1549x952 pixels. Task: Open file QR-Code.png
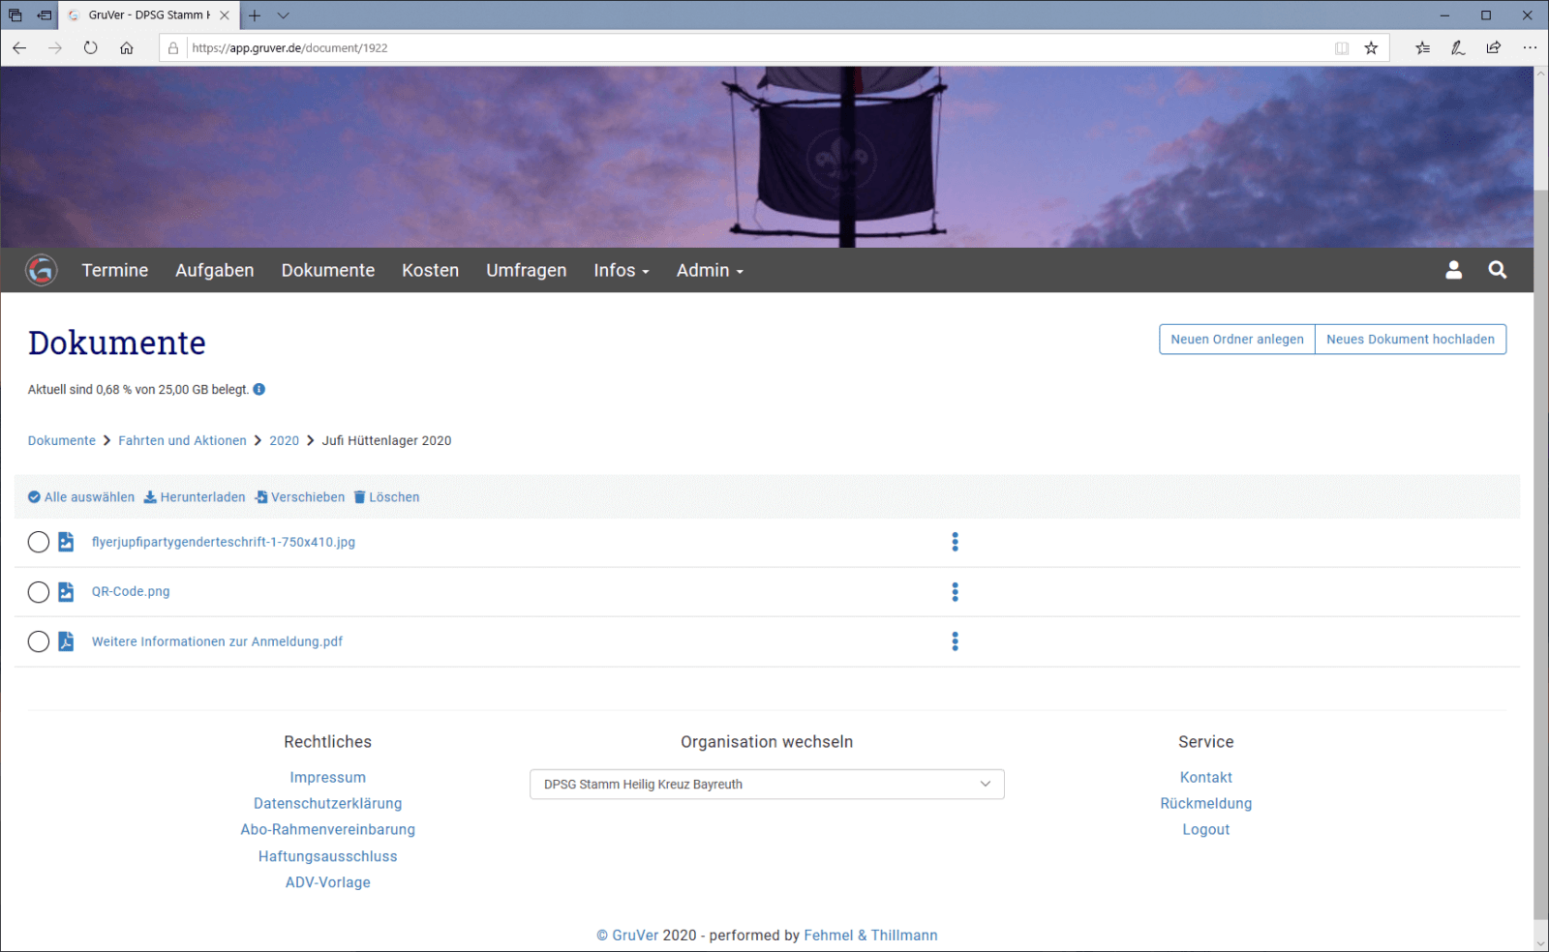click(x=131, y=592)
